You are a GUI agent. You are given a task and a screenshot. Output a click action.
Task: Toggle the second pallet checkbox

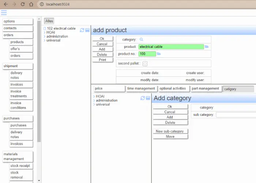[145, 64]
